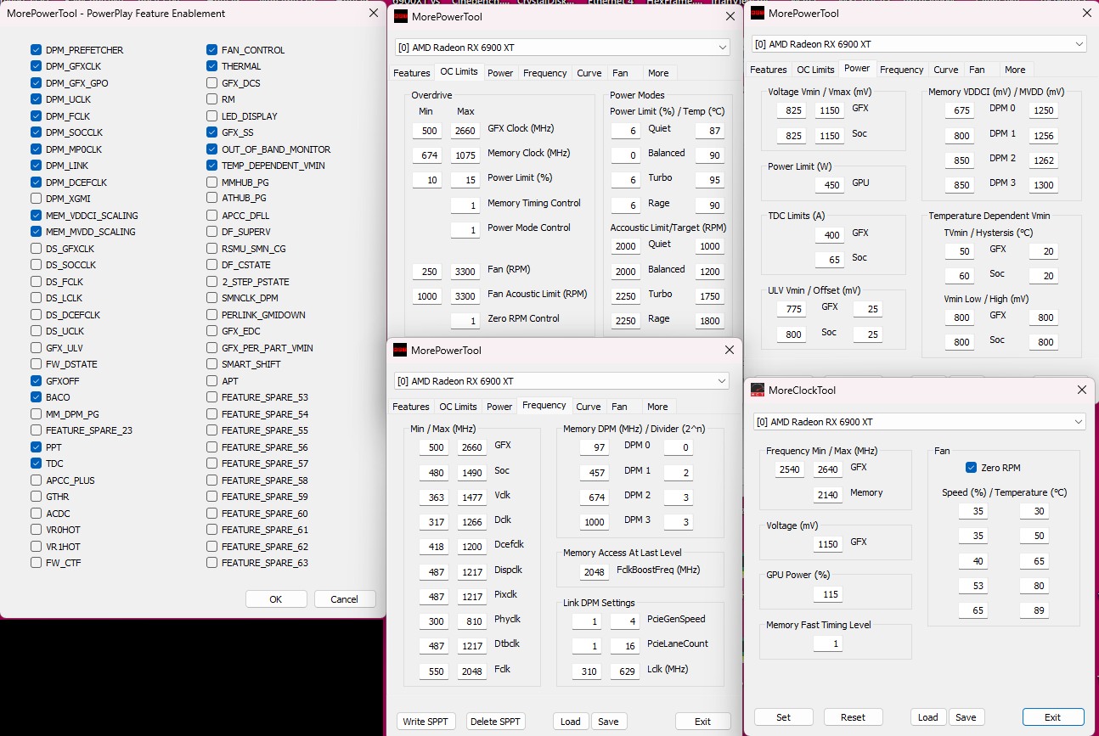Click the MVDD DPM 3 field showing 1300
Viewport: 1099px width, 736px height.
(x=1044, y=185)
